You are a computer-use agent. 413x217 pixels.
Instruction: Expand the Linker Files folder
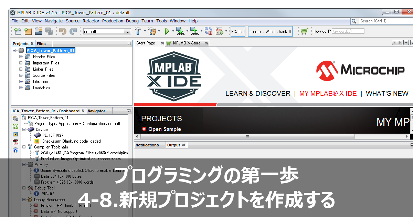click(x=21, y=69)
